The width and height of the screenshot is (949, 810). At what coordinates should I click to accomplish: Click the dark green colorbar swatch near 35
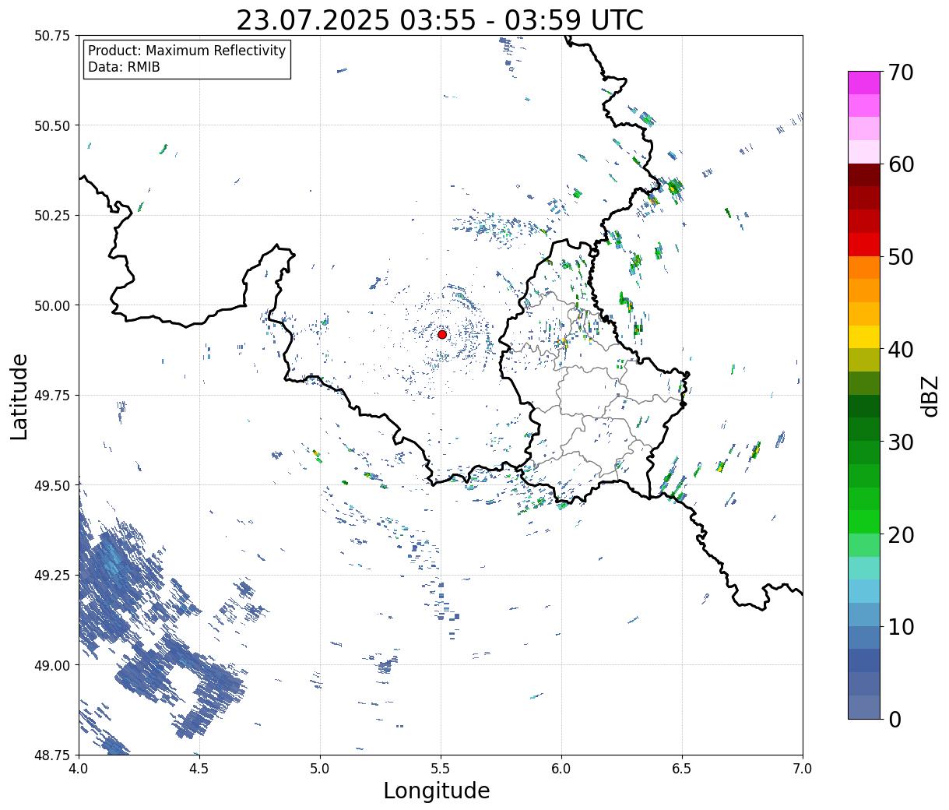(x=864, y=406)
